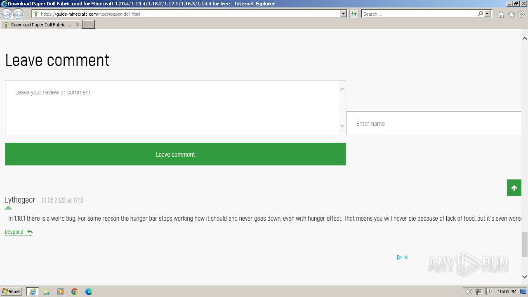
Task: Click the magnifier search icon
Action: coord(480,14)
